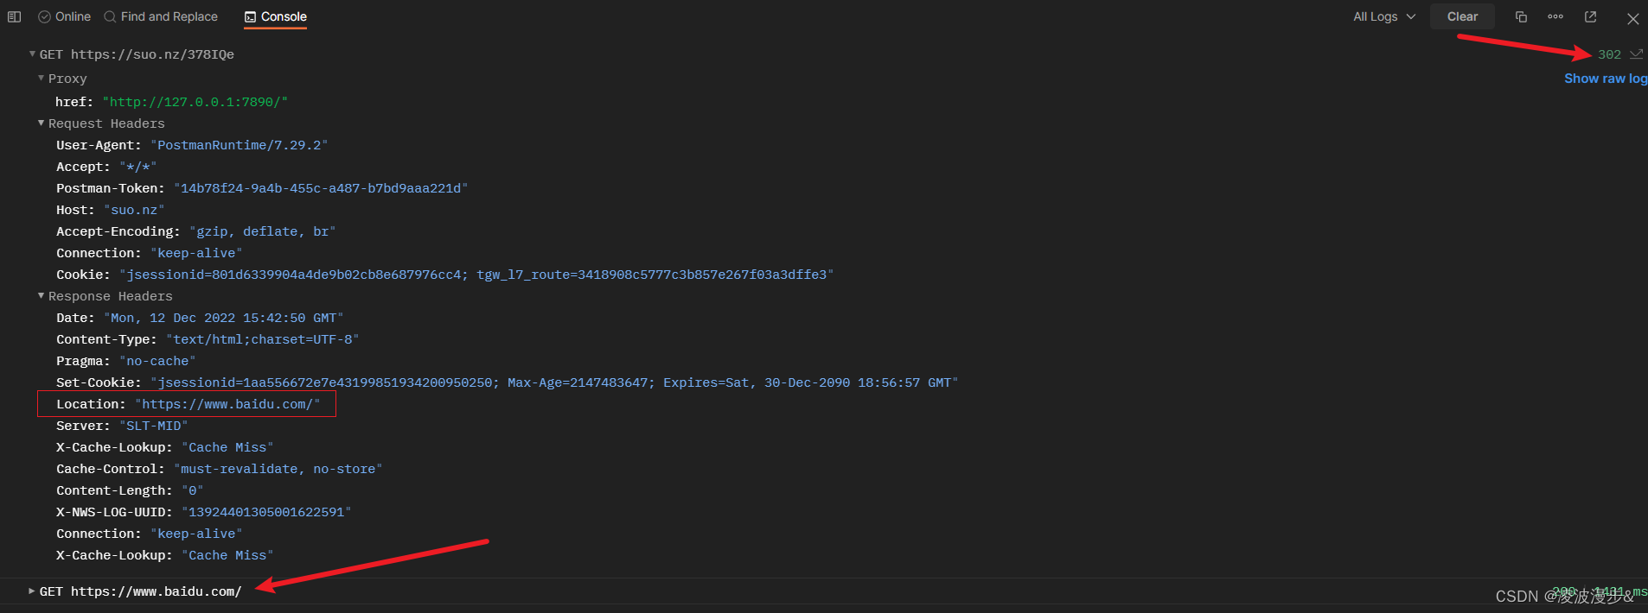Click the first X-Cache-Lookup Cache Miss value
The image size is (1648, 613).
(x=227, y=447)
